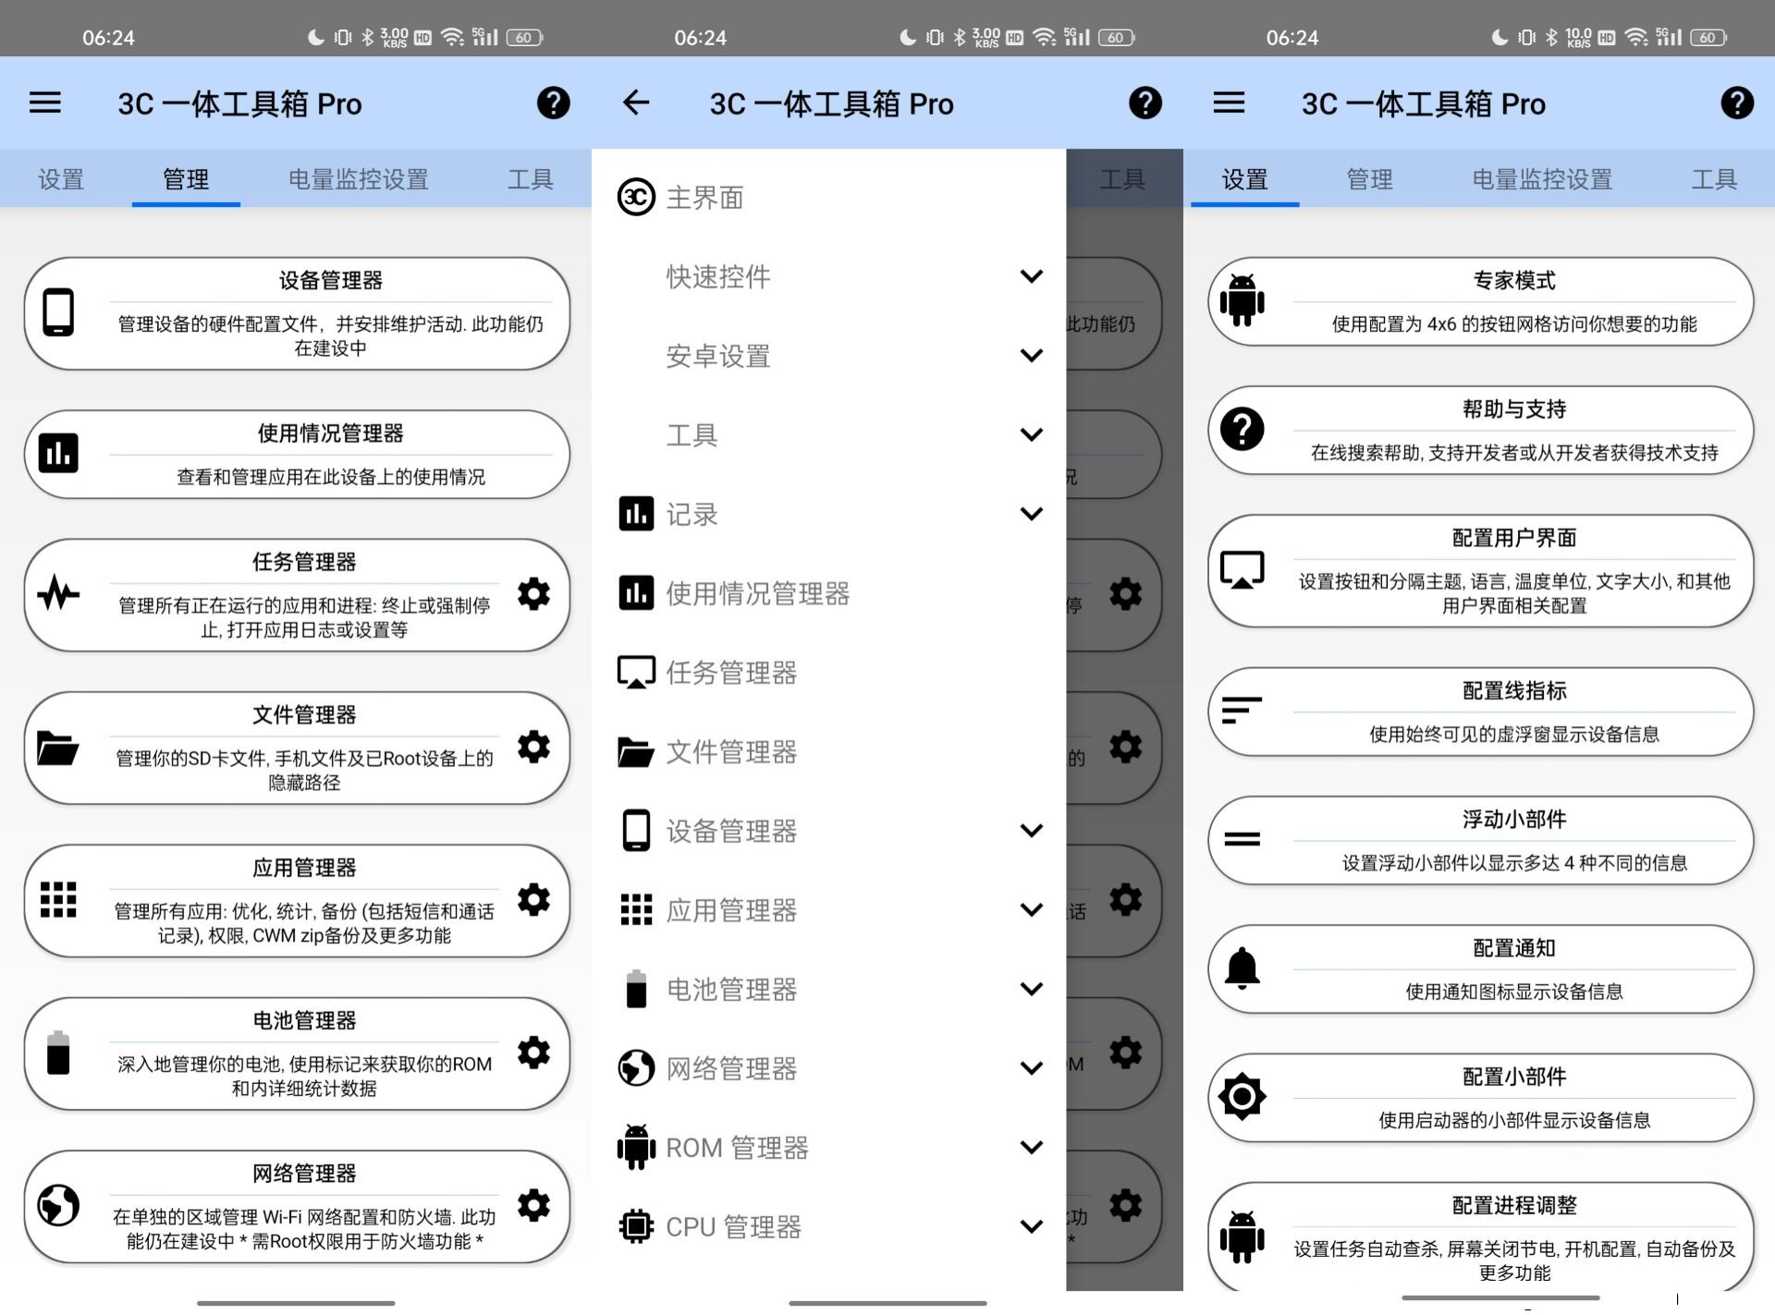Expand the 快速控件 section

tap(1031, 275)
